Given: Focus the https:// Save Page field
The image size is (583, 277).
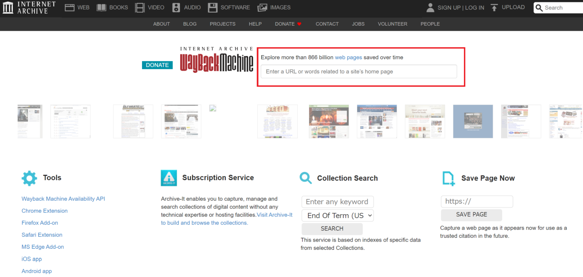Looking at the screenshot, I should click(477, 201).
